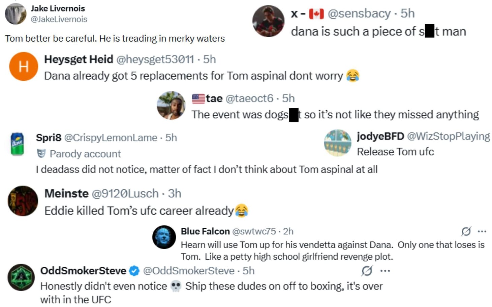Click Jake Livernois waterfall profile avatar
Viewport: 492px width, 307px height.
point(16,14)
